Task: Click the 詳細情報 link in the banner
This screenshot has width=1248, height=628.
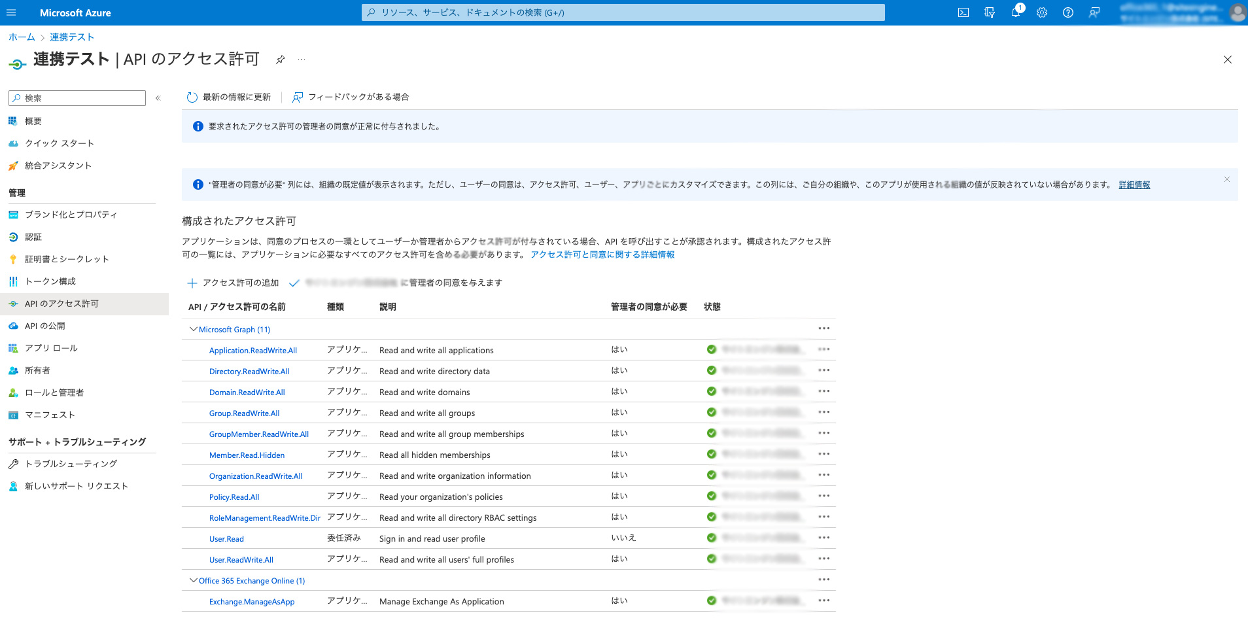Action: click(1134, 185)
